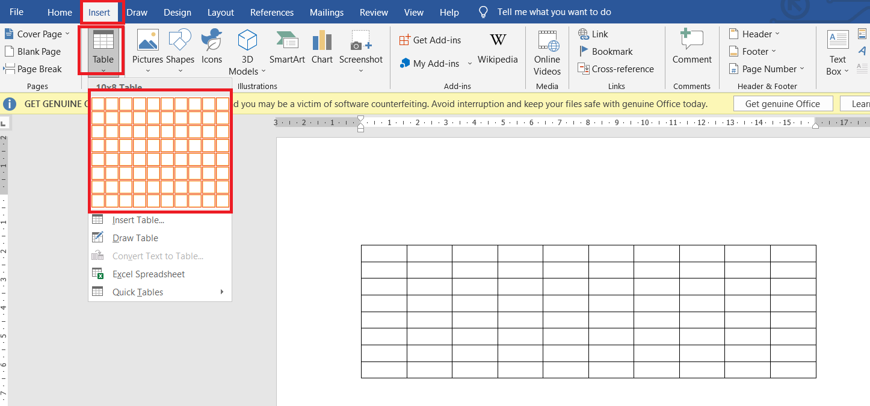Switch to the Home tab
Screen dimensions: 870x406
point(60,12)
